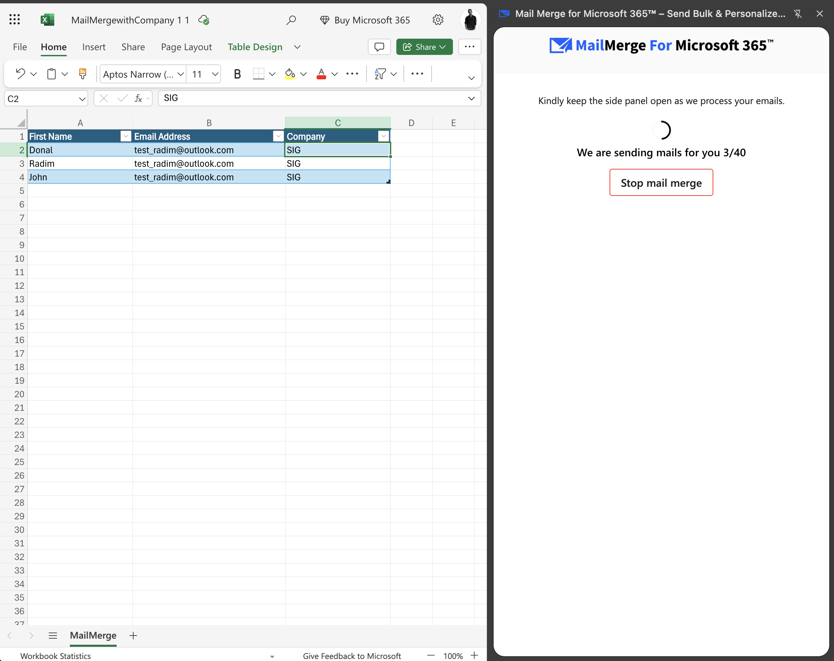Click the Name Box showing C2

point(46,98)
